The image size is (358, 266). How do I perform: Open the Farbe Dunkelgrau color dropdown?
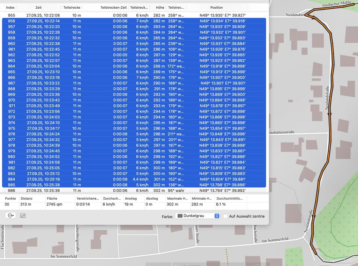click(x=197, y=216)
